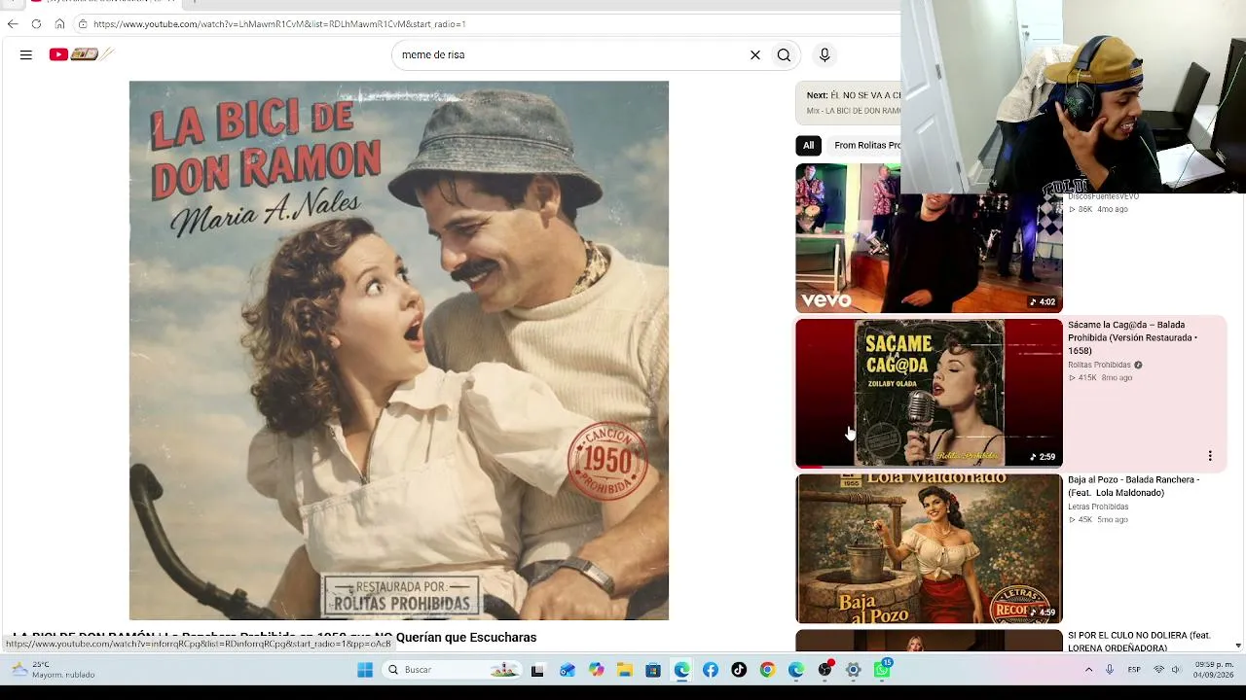
Task: Open the Rolitas Prohibidas channel link
Action: (1099, 366)
